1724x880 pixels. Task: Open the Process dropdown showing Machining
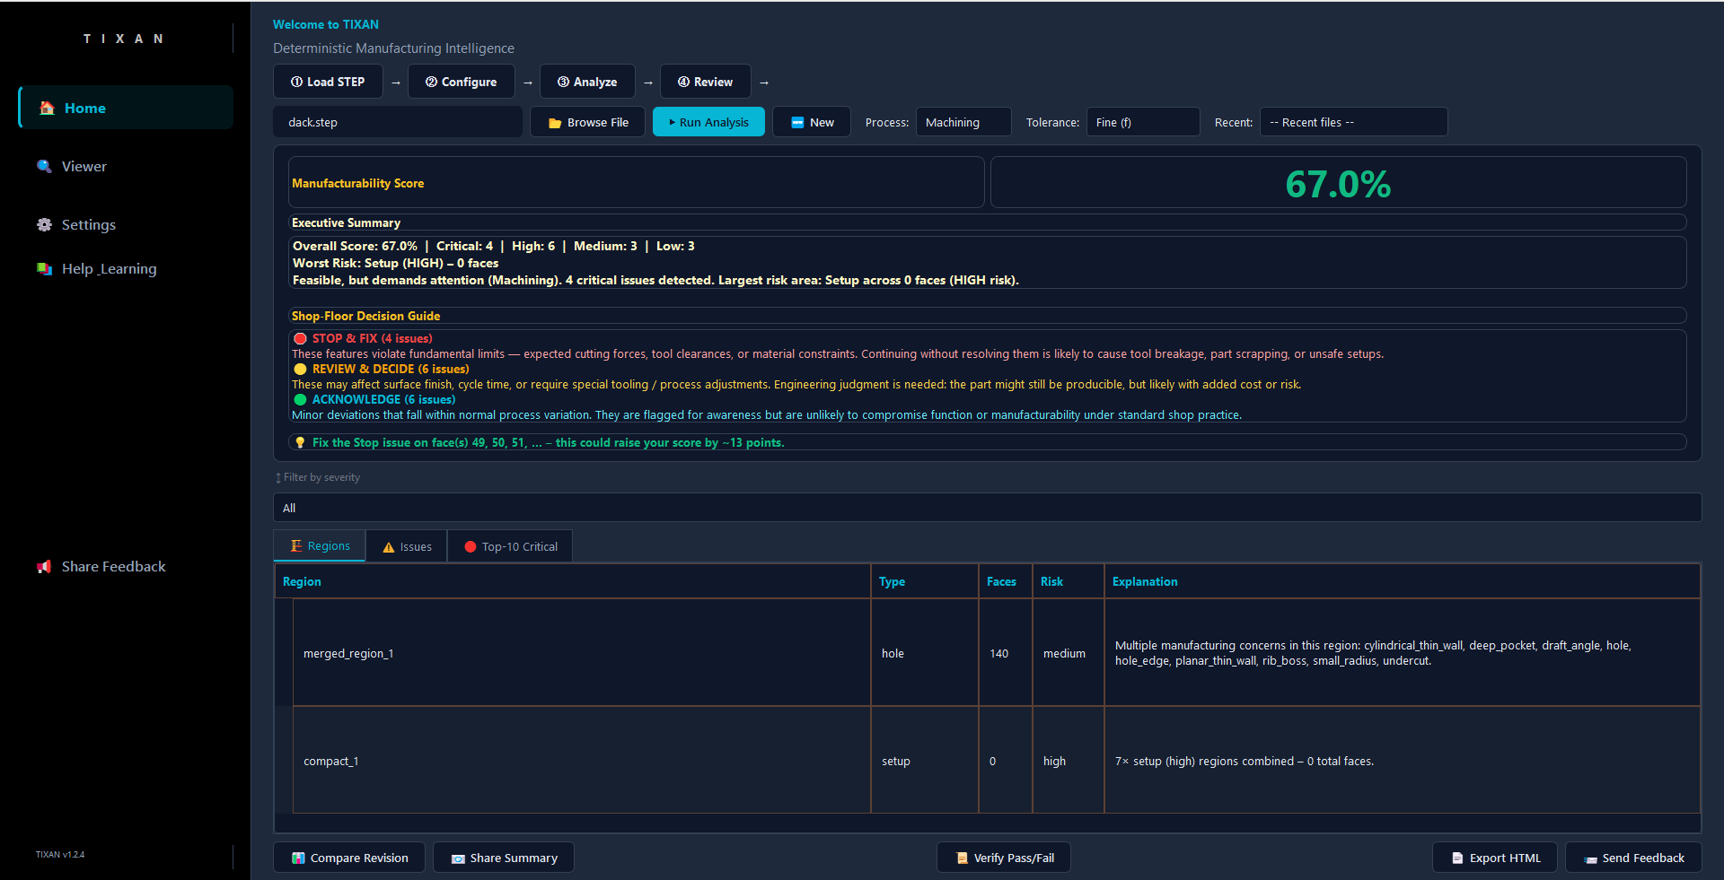[x=963, y=122]
